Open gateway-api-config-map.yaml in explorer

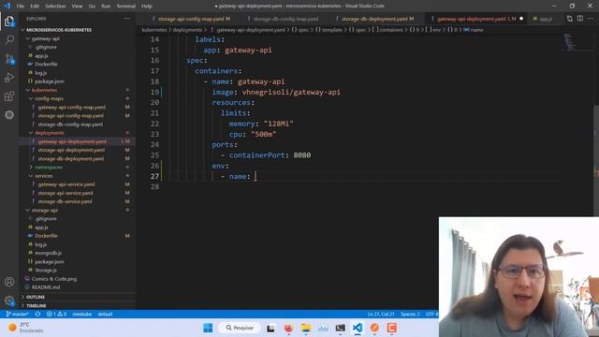point(71,108)
